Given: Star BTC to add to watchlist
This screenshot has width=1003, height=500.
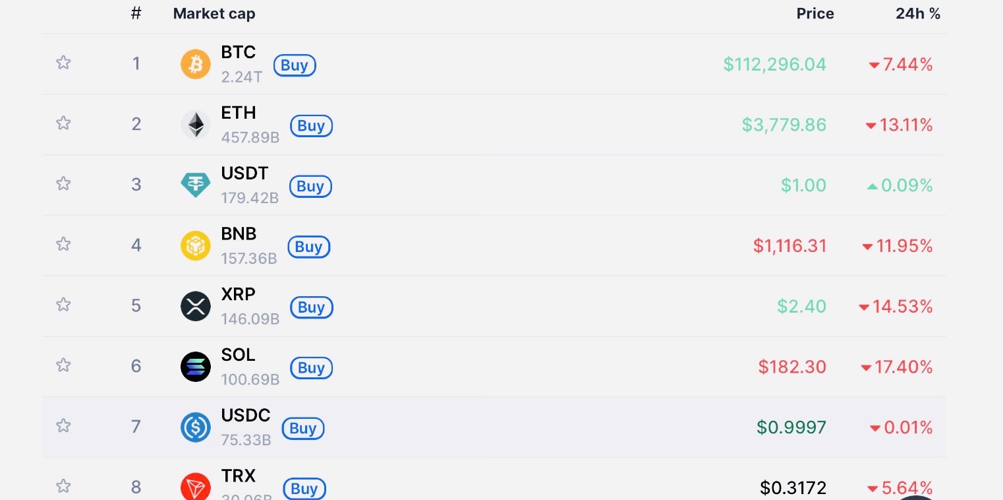Looking at the screenshot, I should [x=63, y=63].
